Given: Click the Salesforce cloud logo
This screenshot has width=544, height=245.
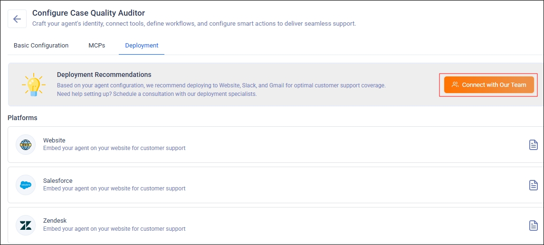Looking at the screenshot, I should [26, 185].
